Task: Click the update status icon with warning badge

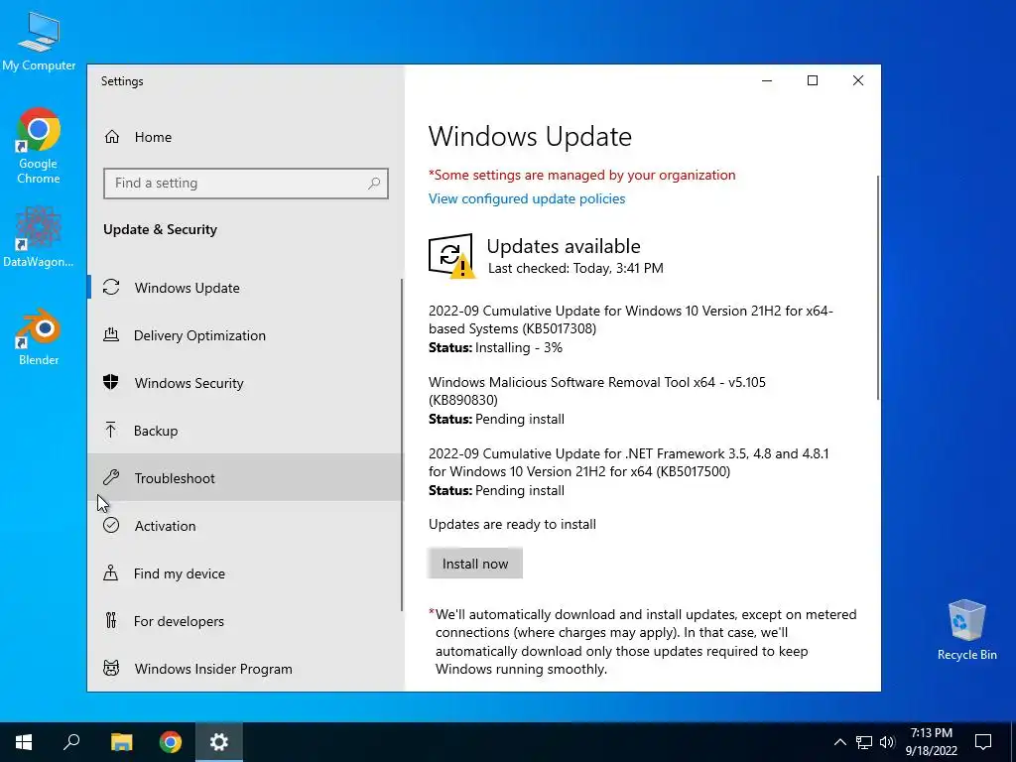Action: click(x=451, y=256)
